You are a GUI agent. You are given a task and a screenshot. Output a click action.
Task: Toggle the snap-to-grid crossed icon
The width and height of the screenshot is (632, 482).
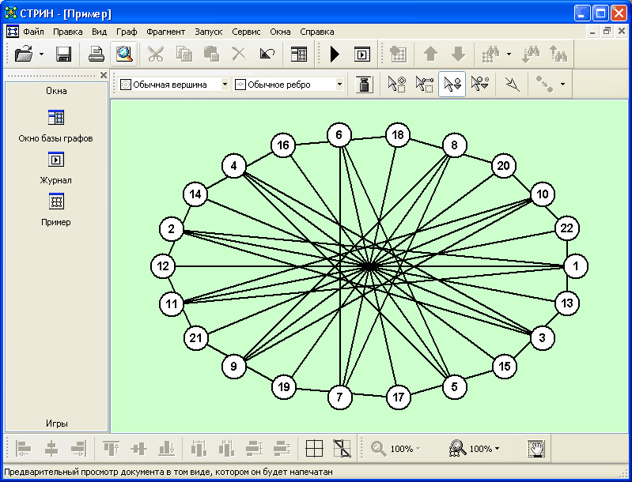coord(342,449)
